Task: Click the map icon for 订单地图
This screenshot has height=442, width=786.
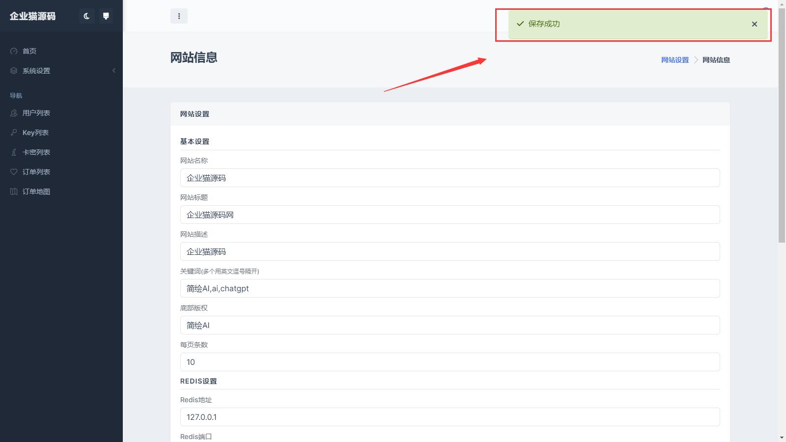Action: click(14, 192)
